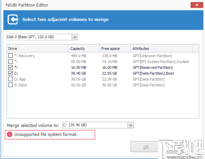Click the 'Select two adjacent volumes to merge' heading
This screenshot has width=205, height=159.
65,20
